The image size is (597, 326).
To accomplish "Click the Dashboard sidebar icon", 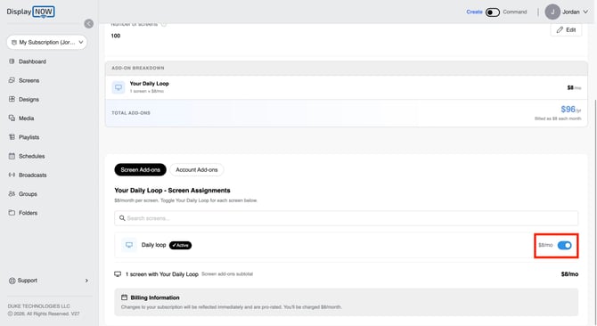I will [x=12, y=61].
